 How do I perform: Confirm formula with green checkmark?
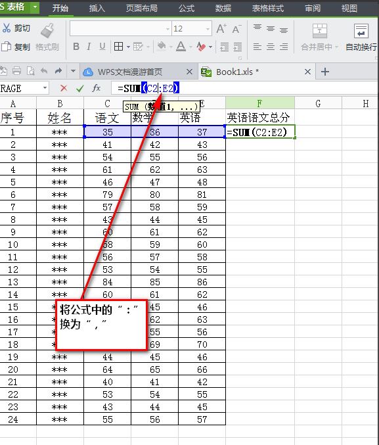pyautogui.click(x=80, y=89)
